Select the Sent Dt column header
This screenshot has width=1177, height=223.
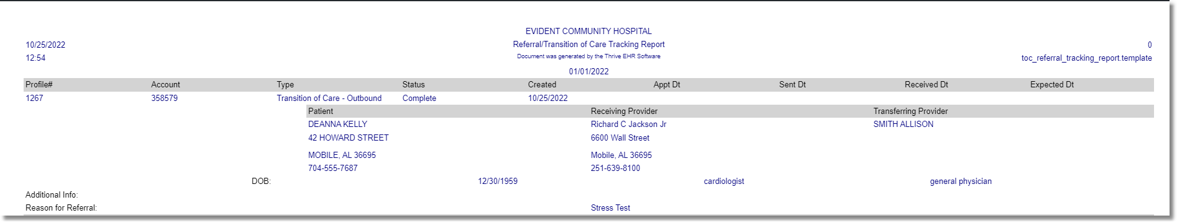792,85
